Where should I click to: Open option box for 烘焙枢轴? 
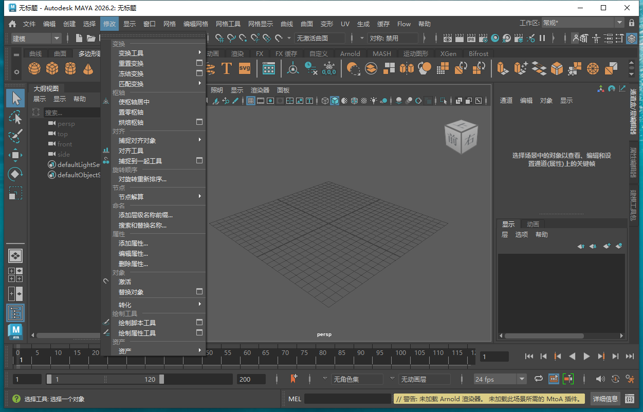(199, 122)
